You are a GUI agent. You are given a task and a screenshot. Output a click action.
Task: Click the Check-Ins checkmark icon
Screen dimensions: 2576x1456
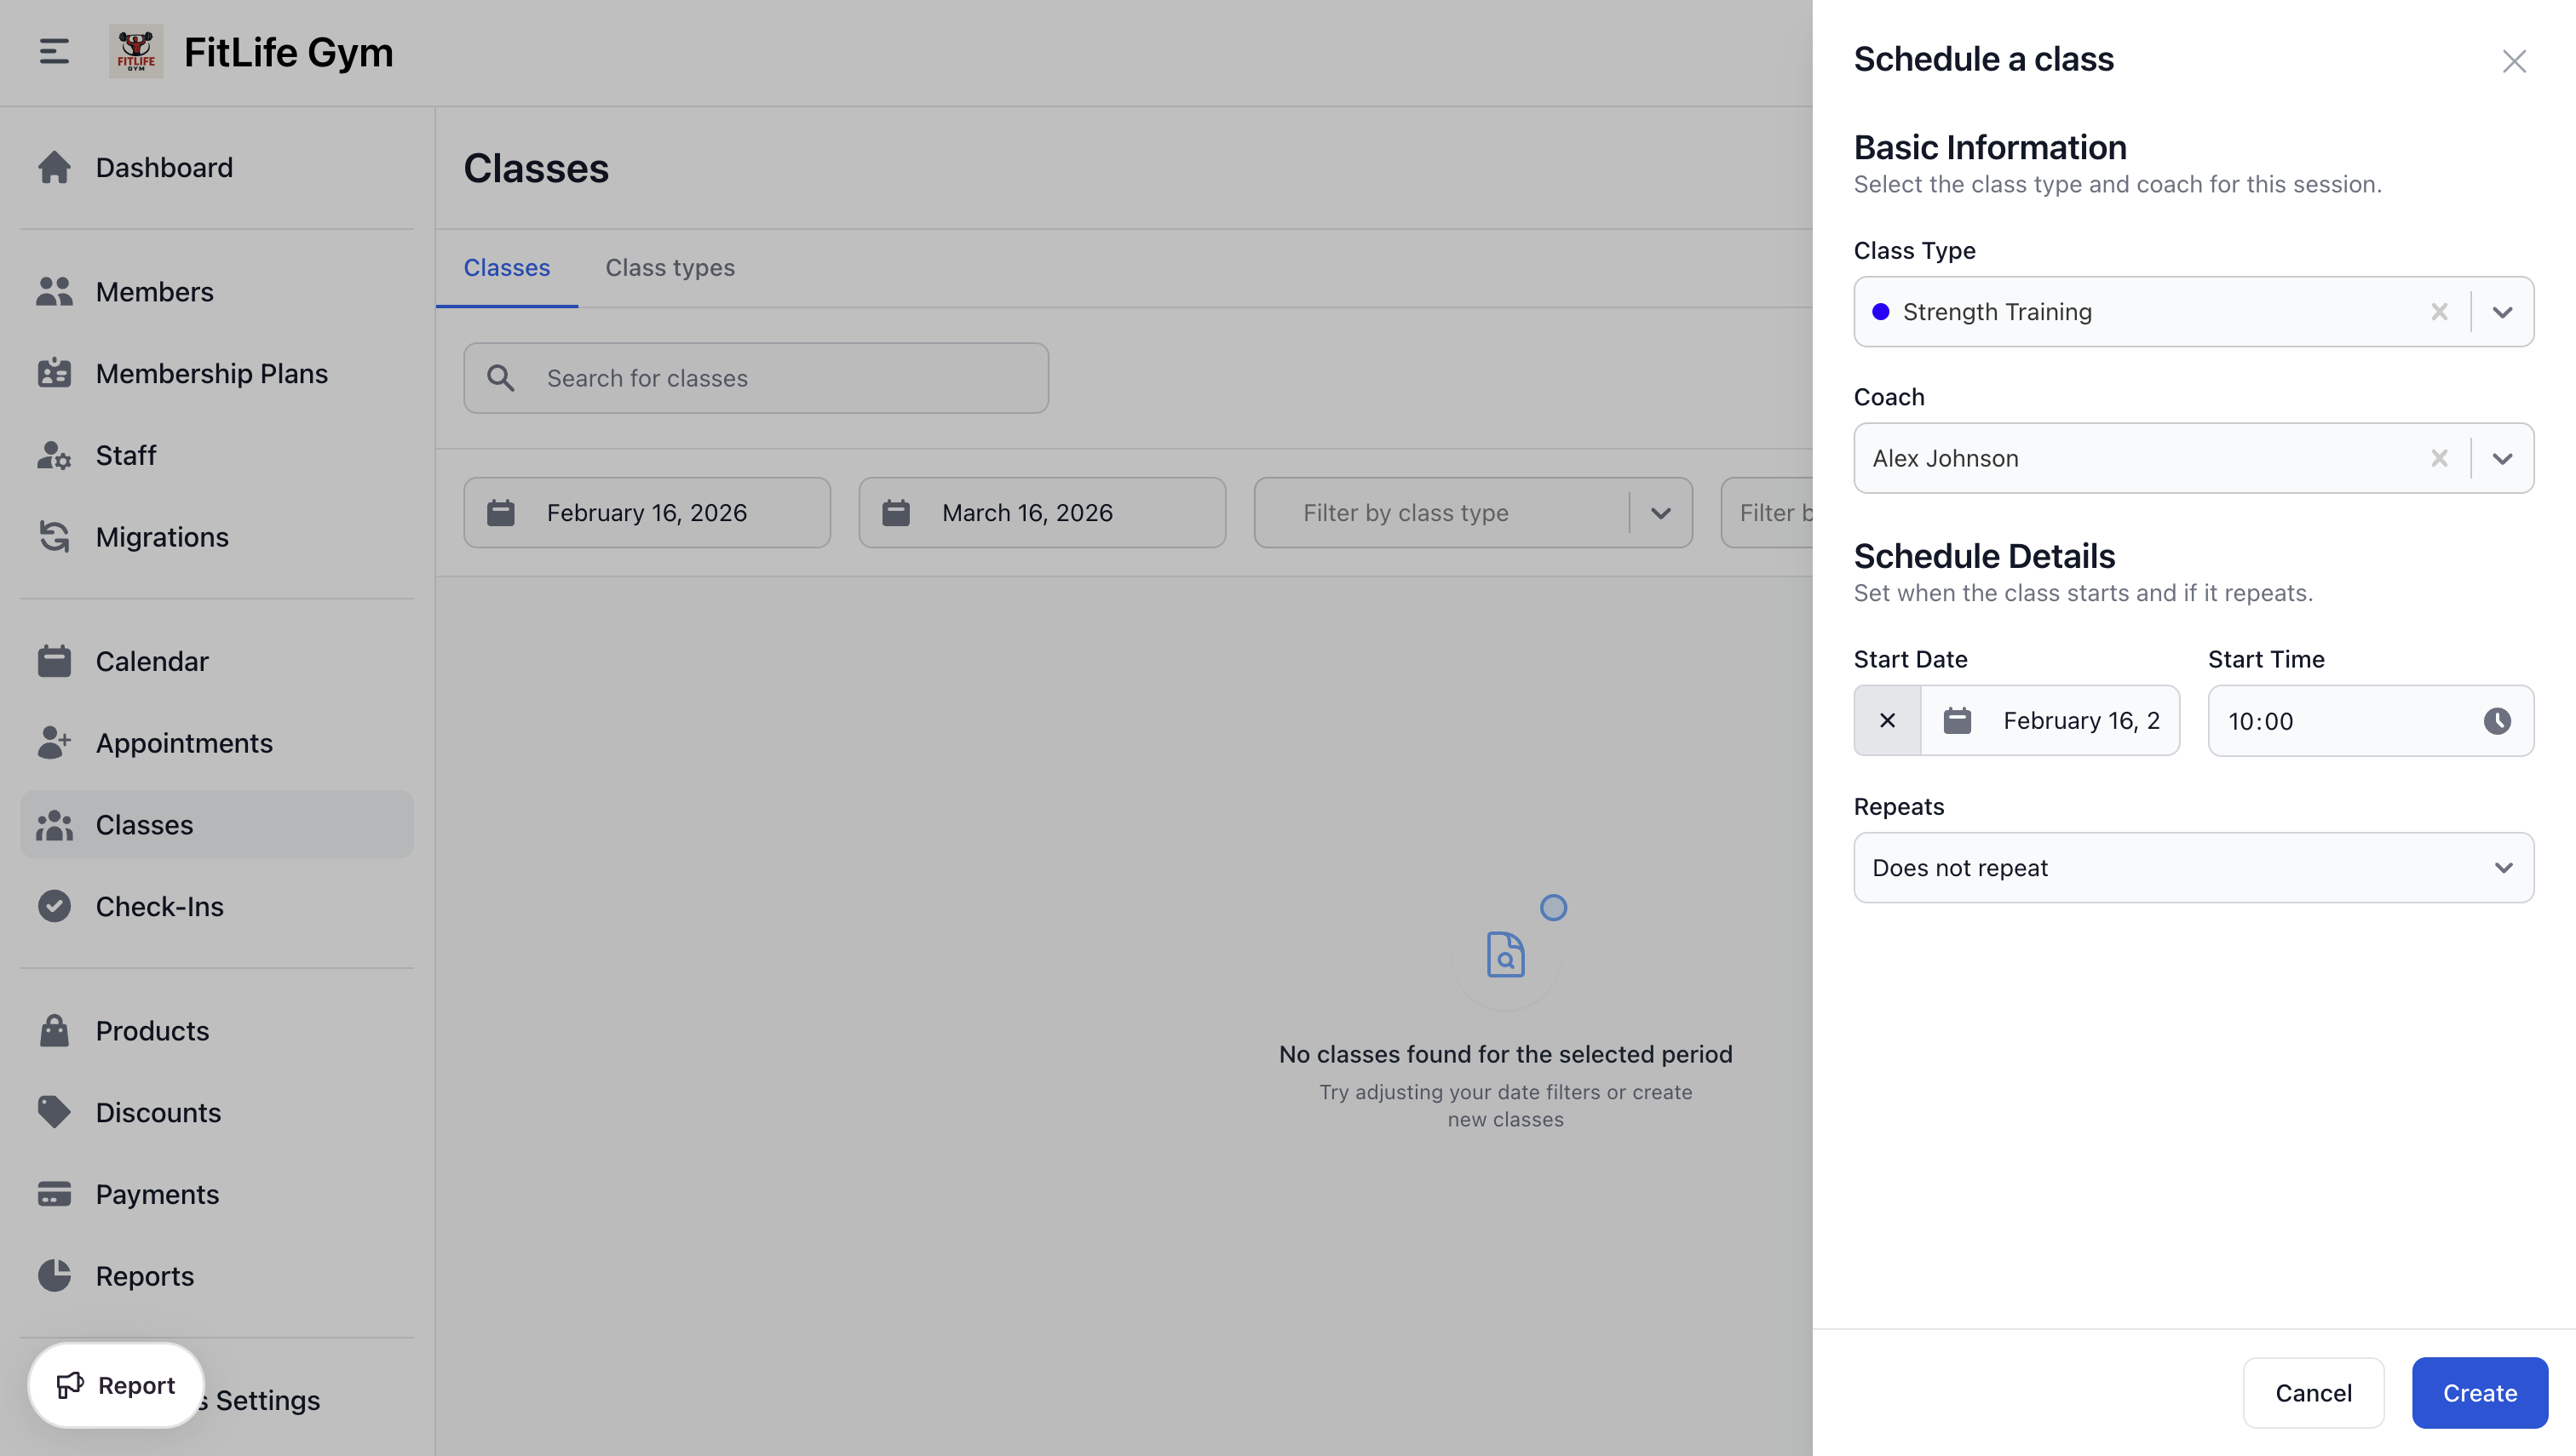click(x=54, y=906)
